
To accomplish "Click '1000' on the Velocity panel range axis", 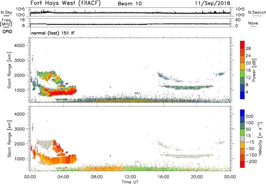I will [19, 159].
